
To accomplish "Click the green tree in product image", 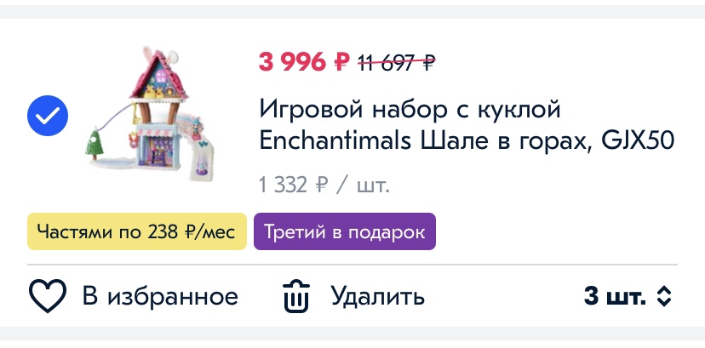I will [x=95, y=143].
